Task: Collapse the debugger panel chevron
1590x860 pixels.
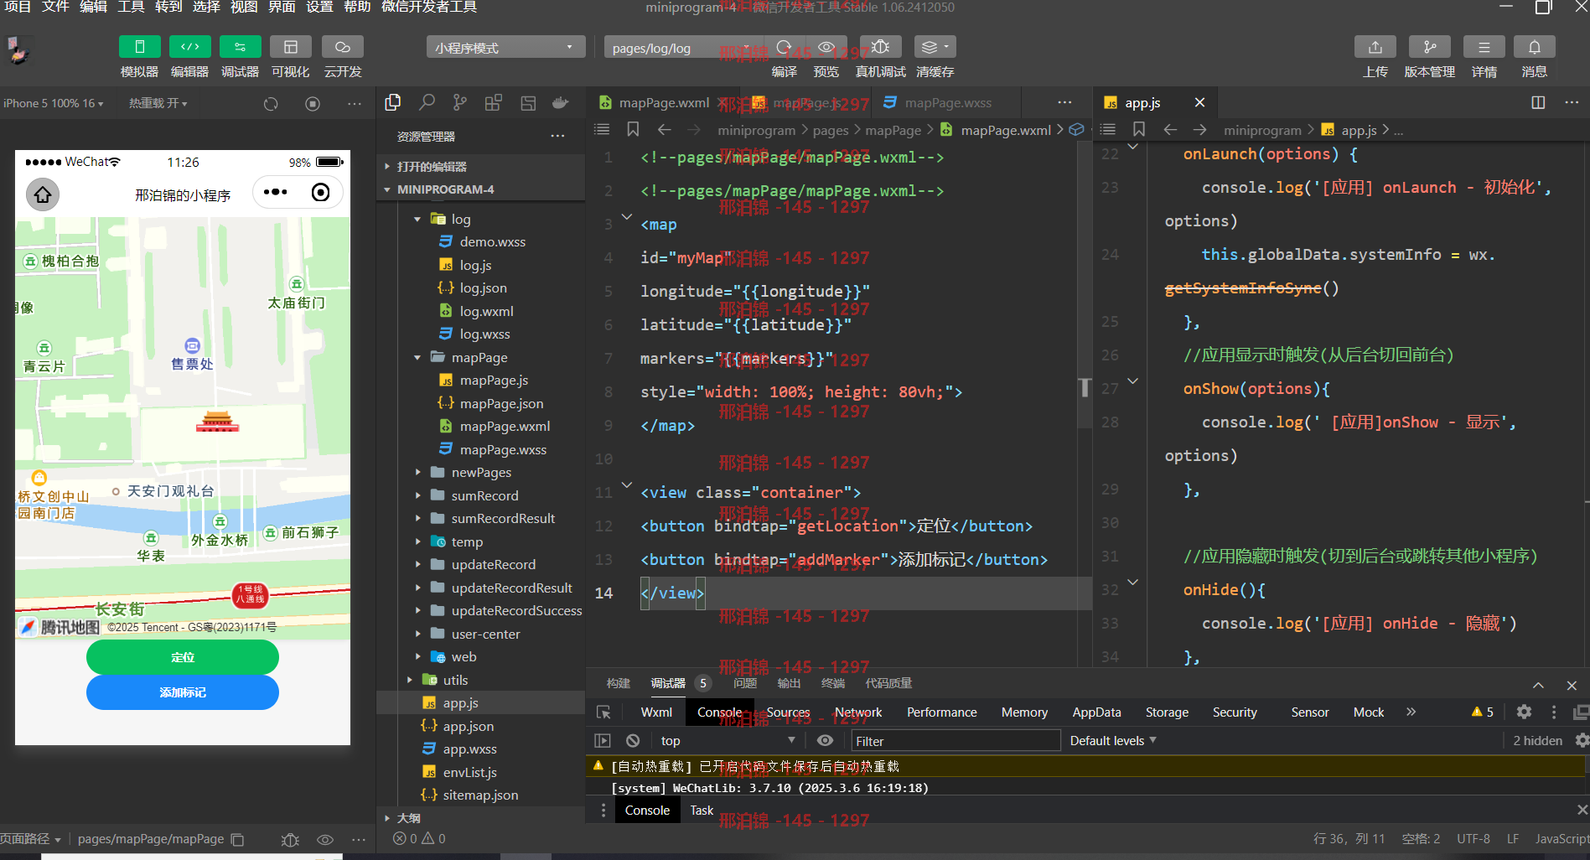Action: (x=1538, y=685)
